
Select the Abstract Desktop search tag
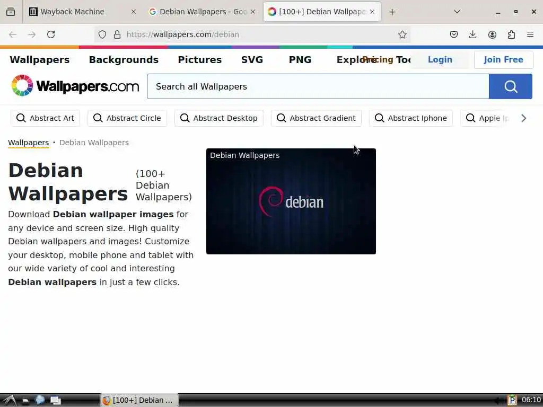[x=219, y=118]
